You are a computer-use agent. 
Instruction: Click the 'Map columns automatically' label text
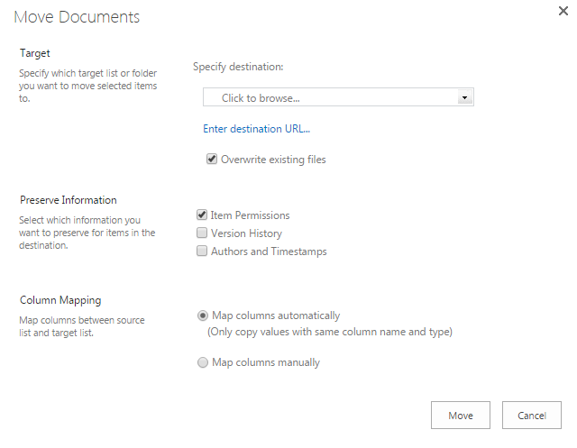pos(276,315)
